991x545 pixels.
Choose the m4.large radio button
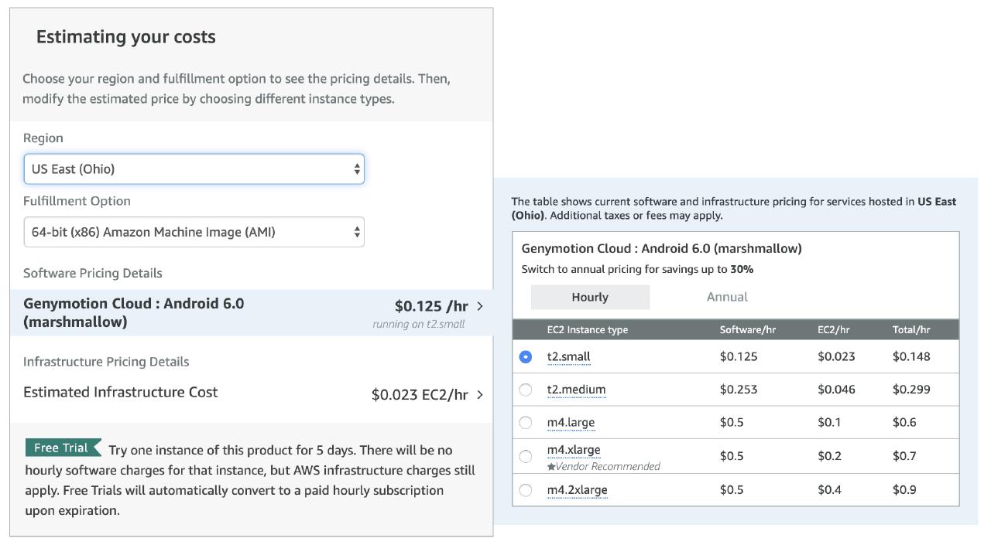pyautogui.click(x=526, y=423)
